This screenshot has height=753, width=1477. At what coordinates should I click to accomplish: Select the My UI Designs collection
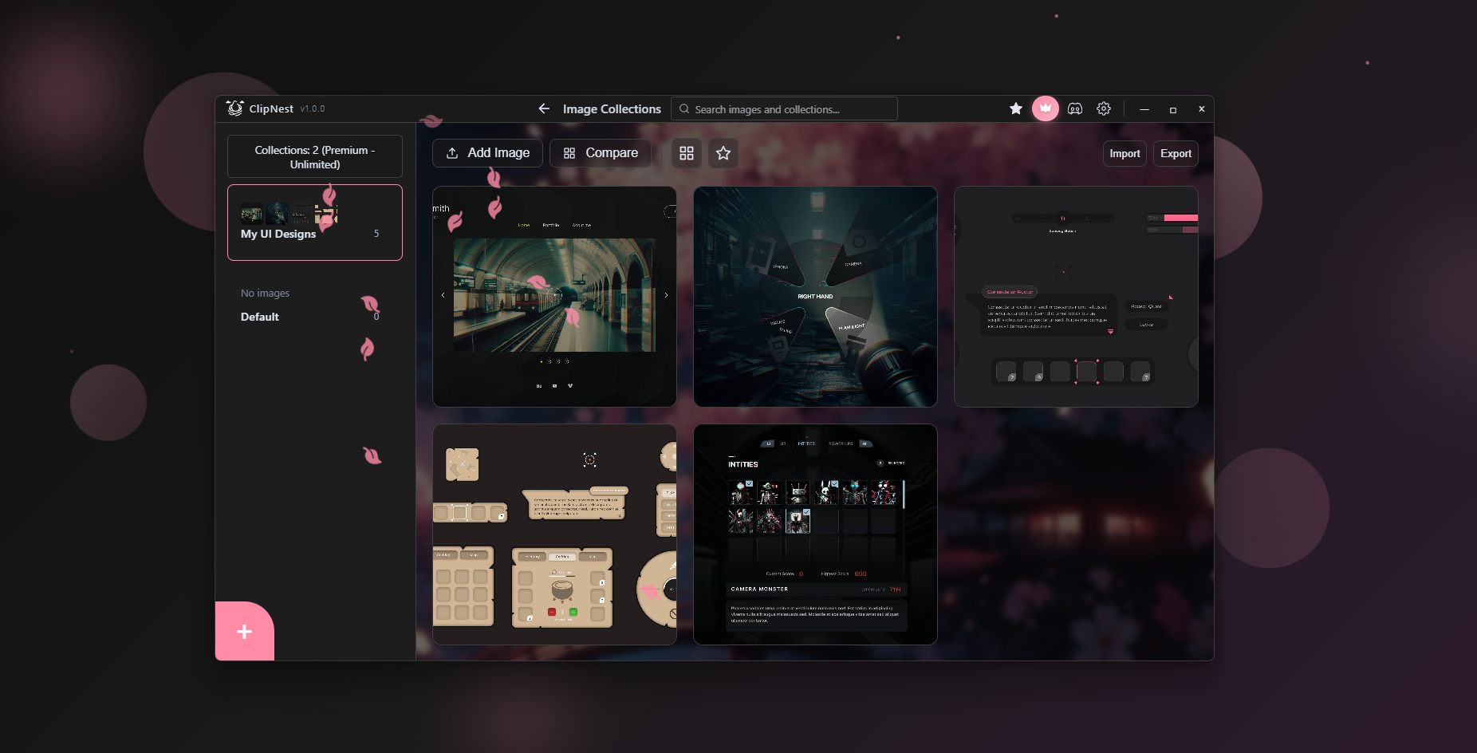pyautogui.click(x=315, y=223)
